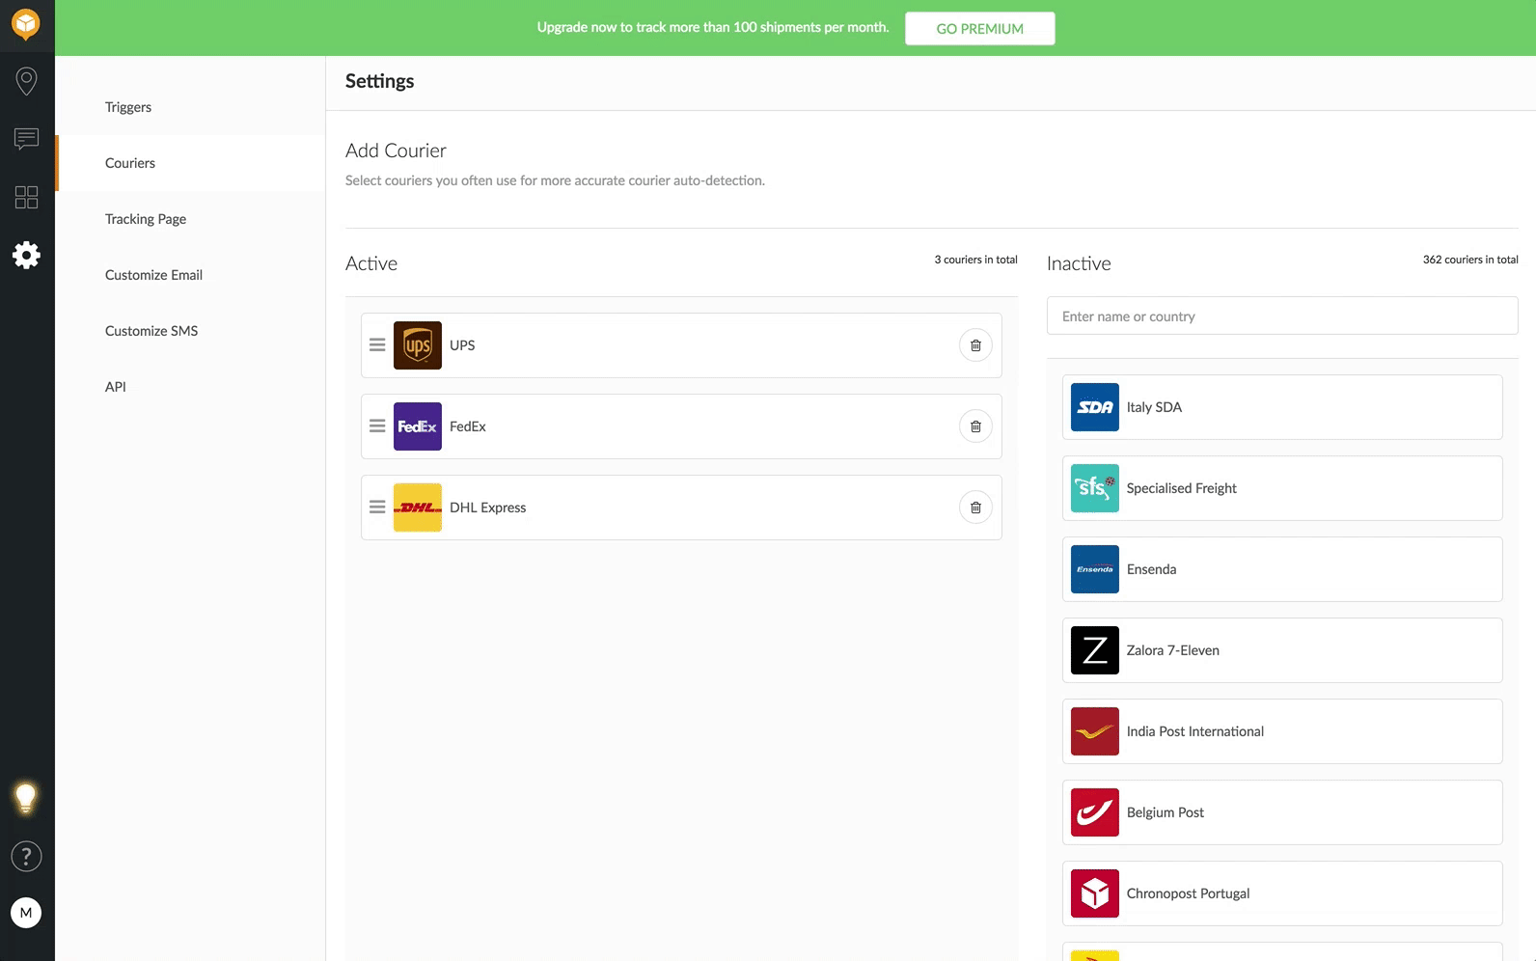The image size is (1536, 961).
Task: Delete UPS courier with trash icon
Action: (975, 345)
